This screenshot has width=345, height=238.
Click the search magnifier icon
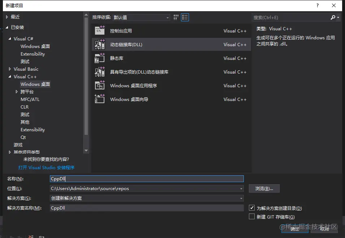coord(333,17)
